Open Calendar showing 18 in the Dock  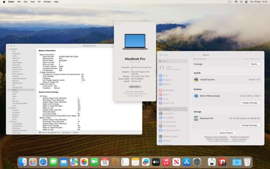pos(105,162)
